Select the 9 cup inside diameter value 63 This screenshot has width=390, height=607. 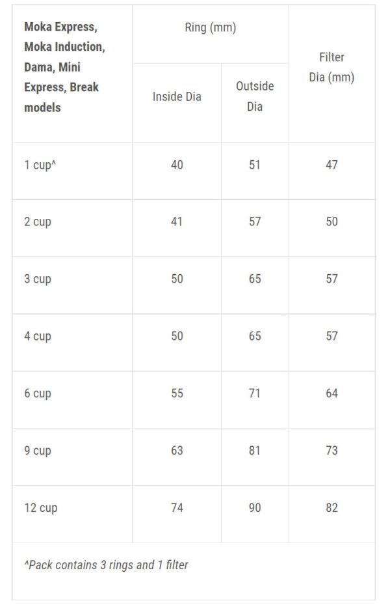click(x=177, y=451)
